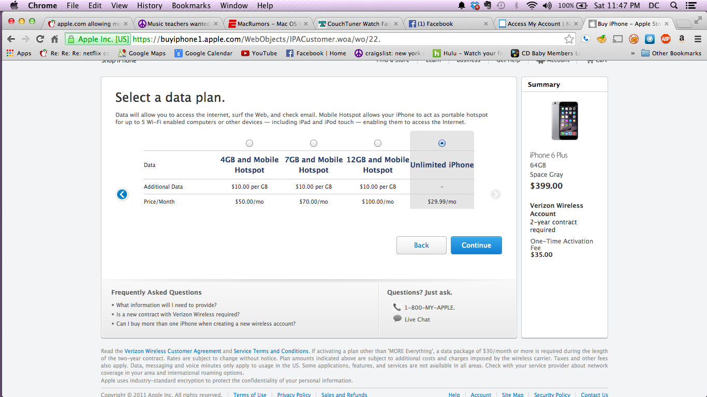707x397 pixels.
Task: Select the 12GB and Mobile Hotspot plan
Action: coord(378,143)
